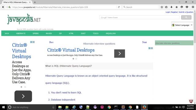The image size is (196, 110).
Task: Select first carousel dot on left ad
Action: coord(21,87)
